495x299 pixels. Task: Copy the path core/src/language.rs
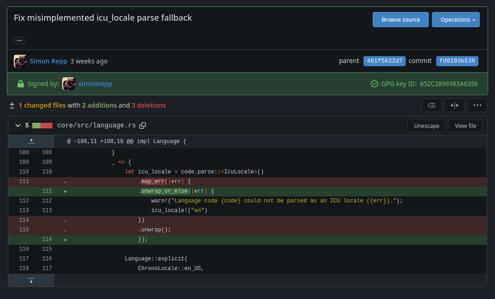coord(143,125)
